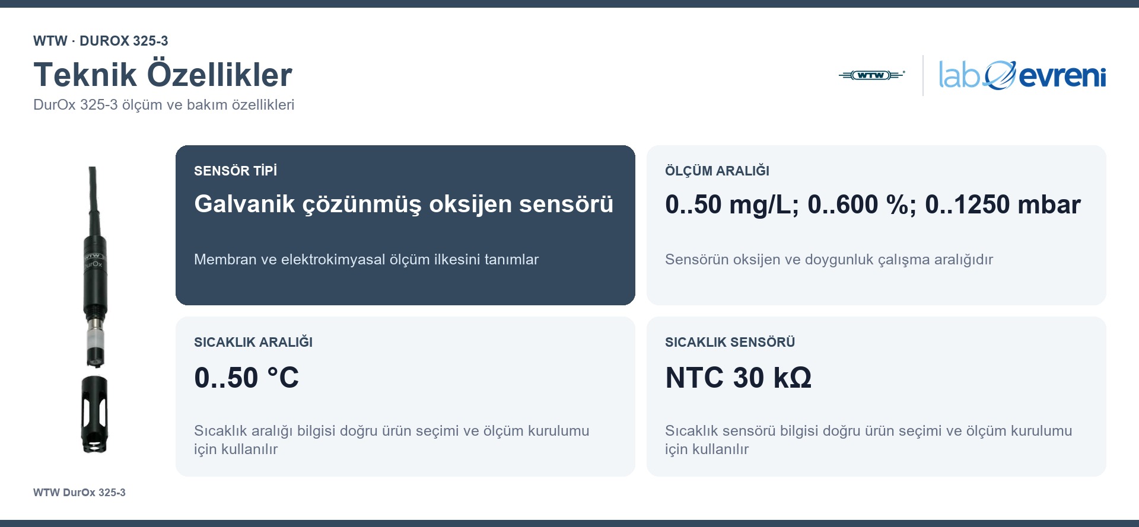Click the 'Sıcaklık aralığı bilgisi' description text
Image resolution: width=1139 pixels, height=527 pixels.
coord(392,440)
